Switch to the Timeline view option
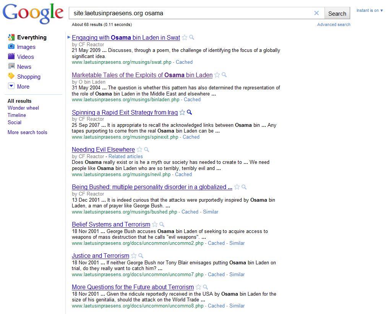The width and height of the screenshot is (386, 314). [17, 115]
